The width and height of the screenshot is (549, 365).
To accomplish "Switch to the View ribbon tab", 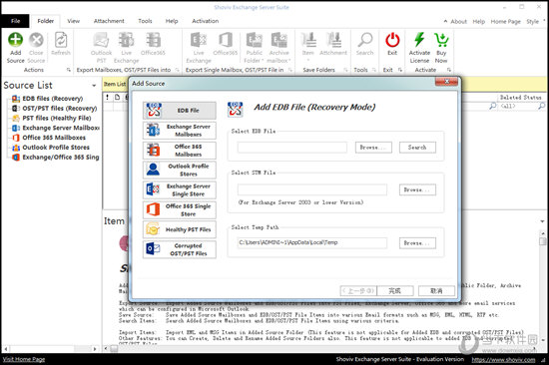I will click(x=73, y=21).
